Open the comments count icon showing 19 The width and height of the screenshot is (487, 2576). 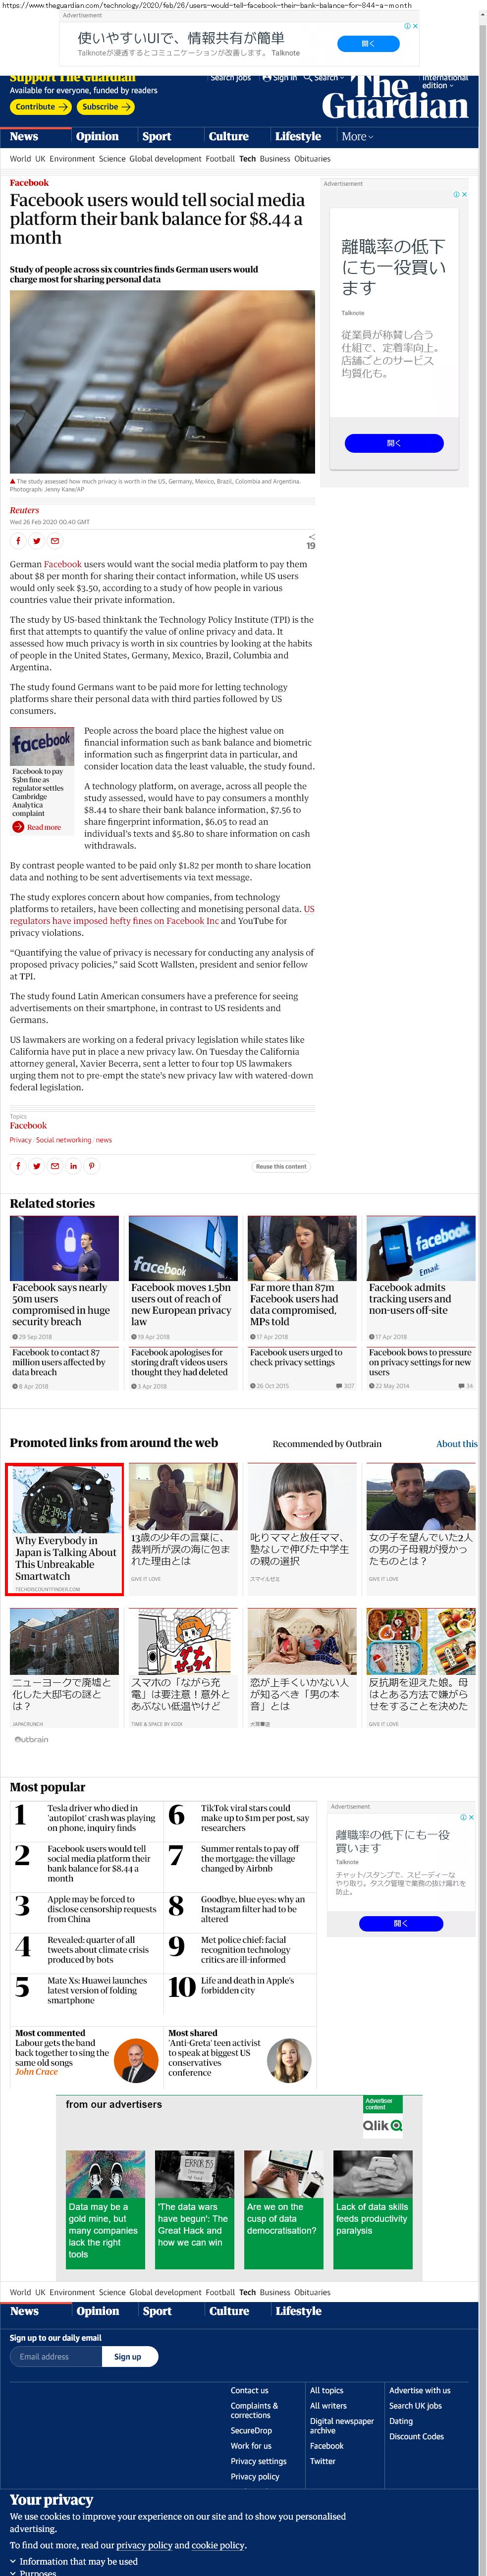310,542
